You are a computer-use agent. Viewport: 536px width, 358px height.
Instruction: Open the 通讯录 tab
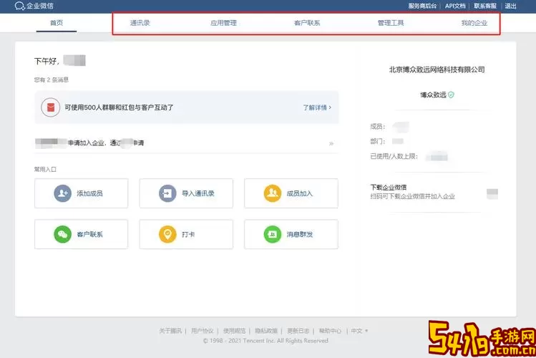pos(140,23)
